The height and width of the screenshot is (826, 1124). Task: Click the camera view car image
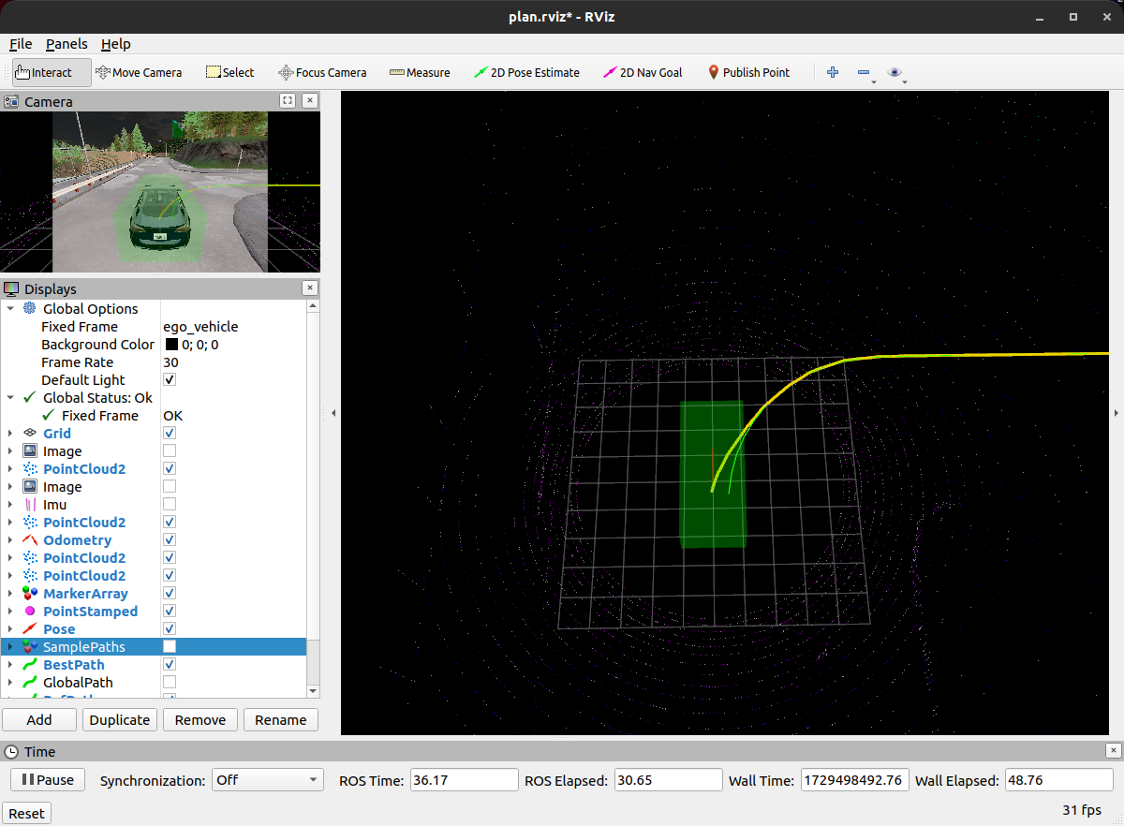(159, 218)
